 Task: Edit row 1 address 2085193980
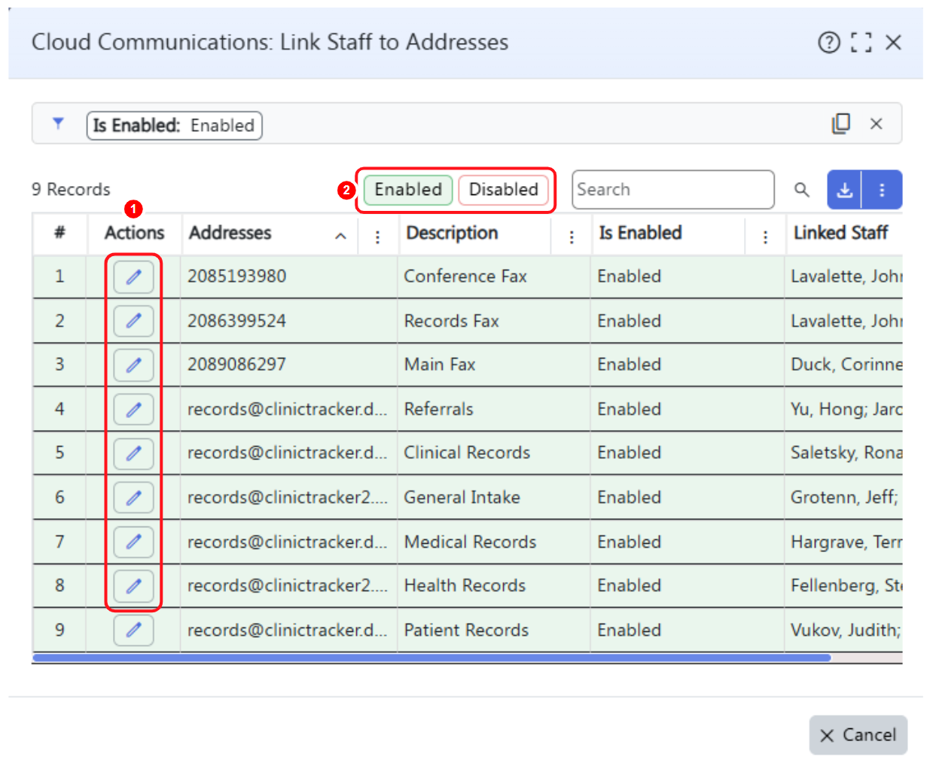coord(134,276)
